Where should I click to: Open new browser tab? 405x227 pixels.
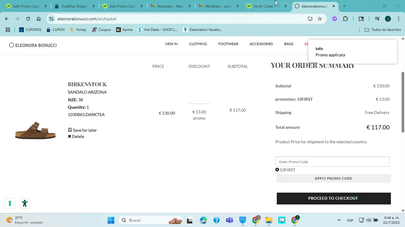pyautogui.click(x=344, y=6)
